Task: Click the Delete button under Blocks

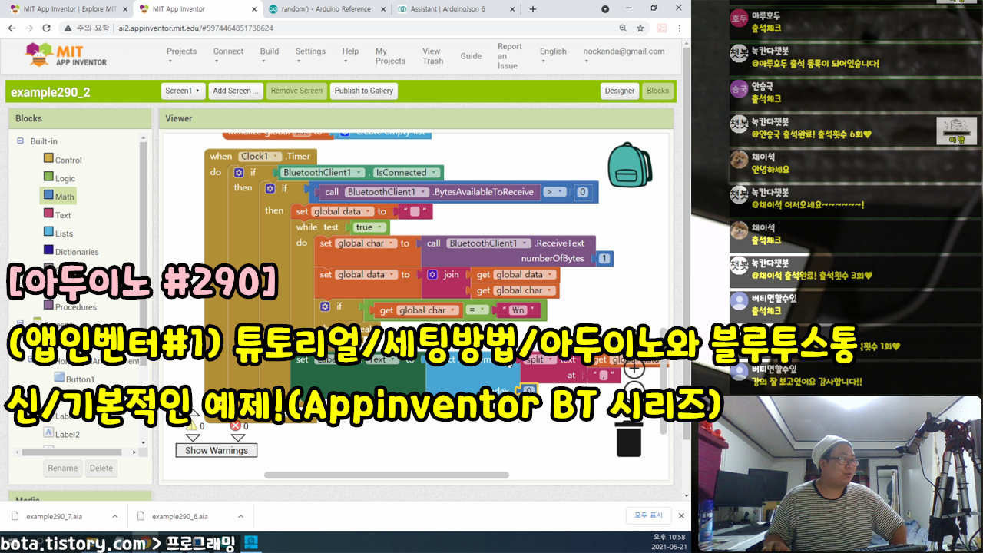Action: [101, 468]
